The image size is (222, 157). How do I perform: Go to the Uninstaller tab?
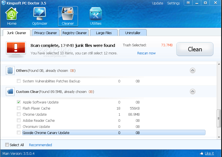click(x=133, y=33)
